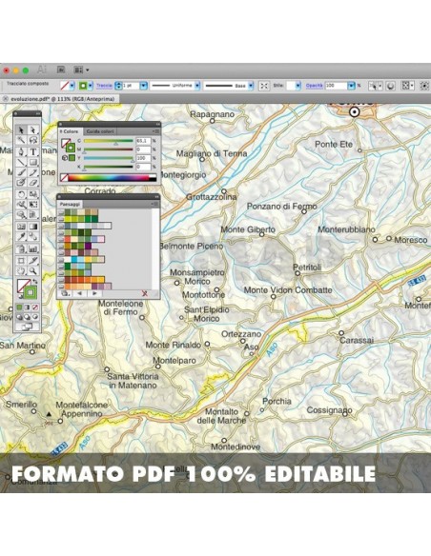
Task: Open the Paesaggi panel flyout menu
Action: [x=155, y=204]
